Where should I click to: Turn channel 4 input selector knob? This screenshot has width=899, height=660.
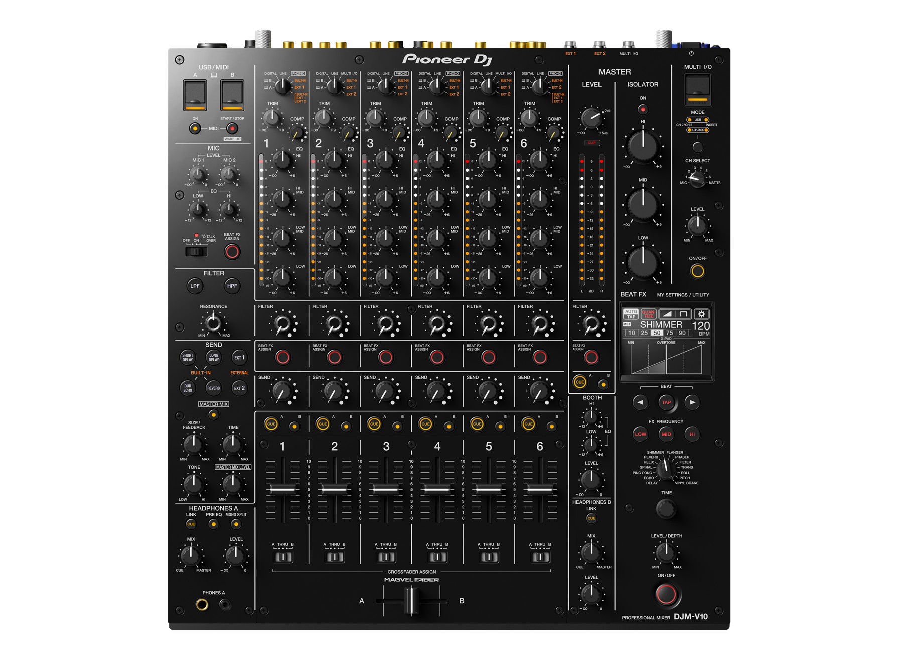click(x=437, y=87)
